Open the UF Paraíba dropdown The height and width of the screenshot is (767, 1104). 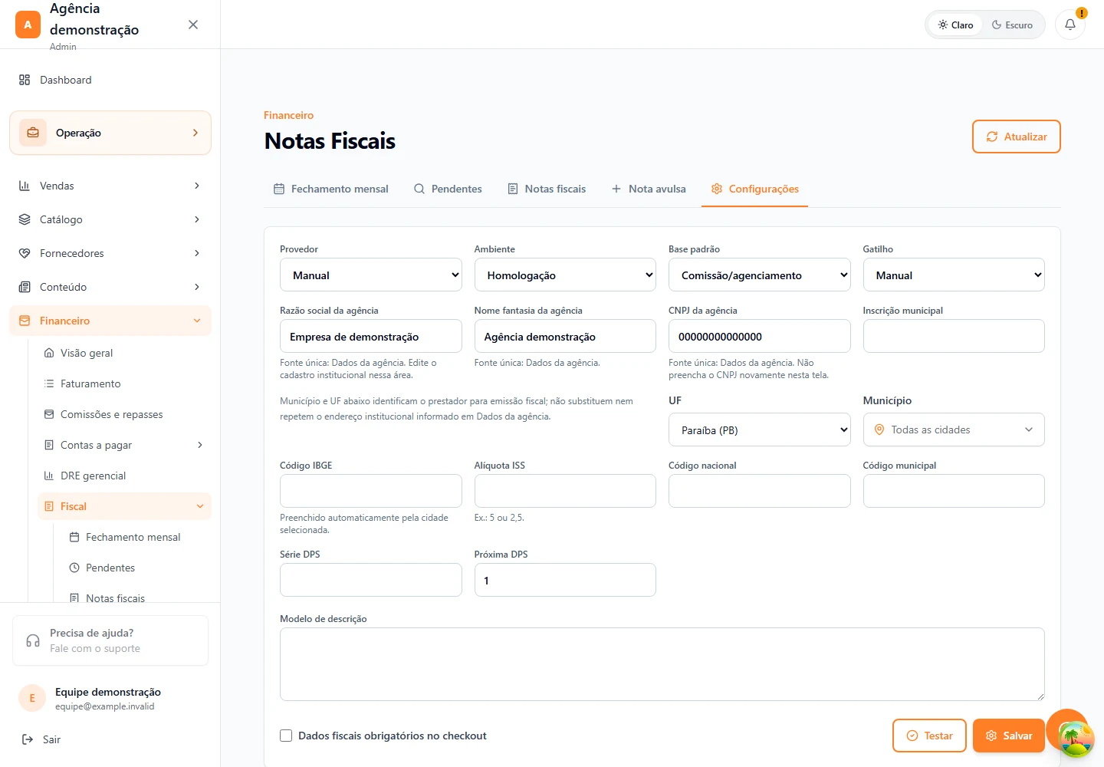point(760,430)
